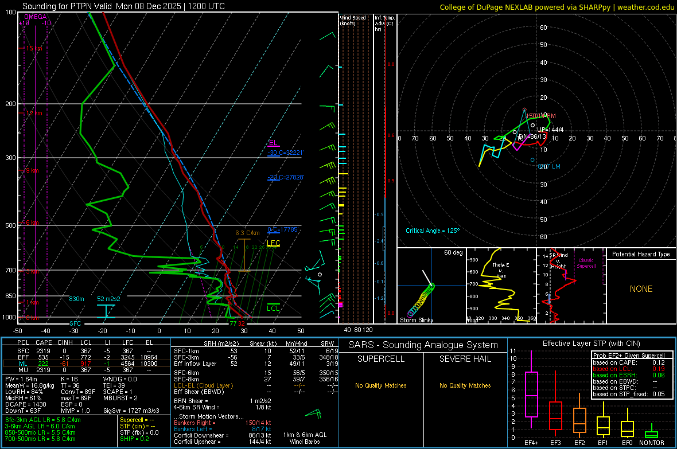This screenshot has height=449, width=677.
Task: Click the green wind barb above '1km & 6km AGL'
Action: point(314,414)
